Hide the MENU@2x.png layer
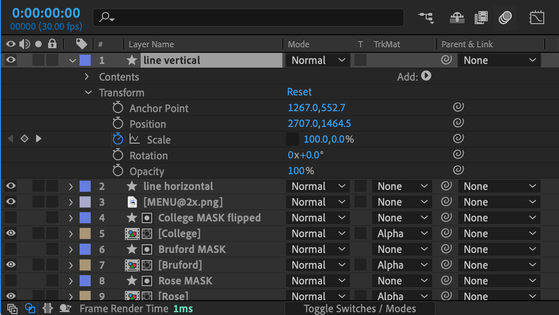 [x=11, y=202]
